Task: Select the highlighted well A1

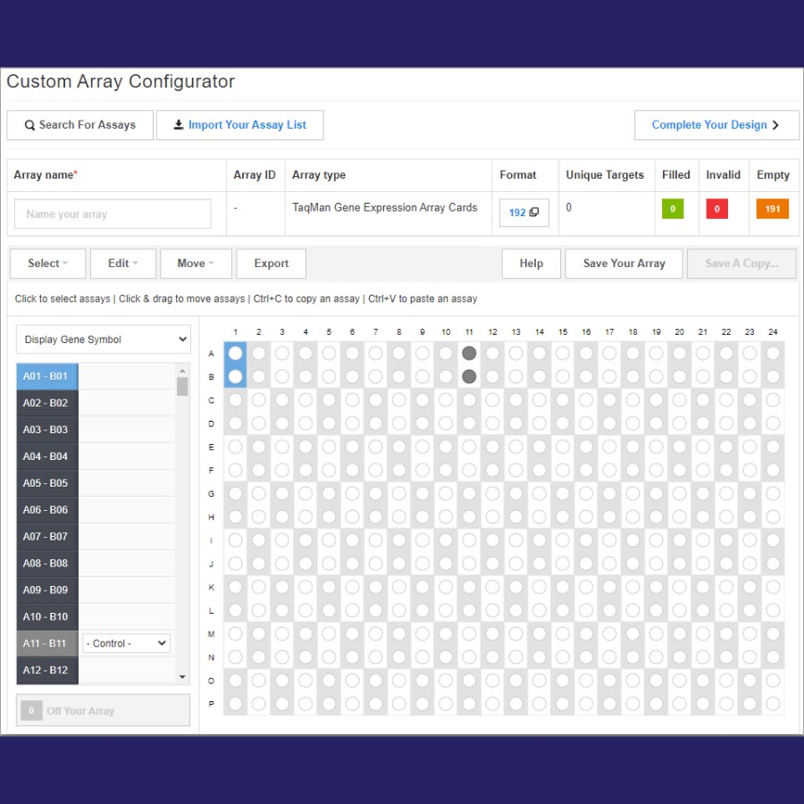Action: (x=235, y=353)
